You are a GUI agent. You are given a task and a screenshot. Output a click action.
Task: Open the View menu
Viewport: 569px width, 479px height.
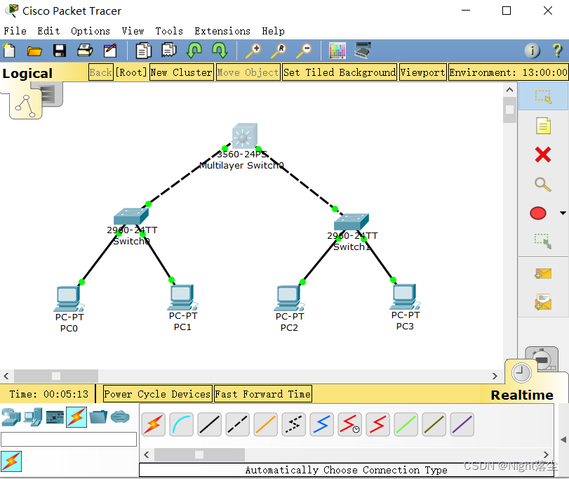point(133,31)
